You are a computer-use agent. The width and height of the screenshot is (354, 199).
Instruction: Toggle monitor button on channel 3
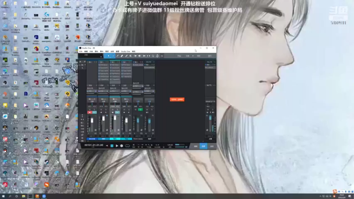[x=117, y=112]
